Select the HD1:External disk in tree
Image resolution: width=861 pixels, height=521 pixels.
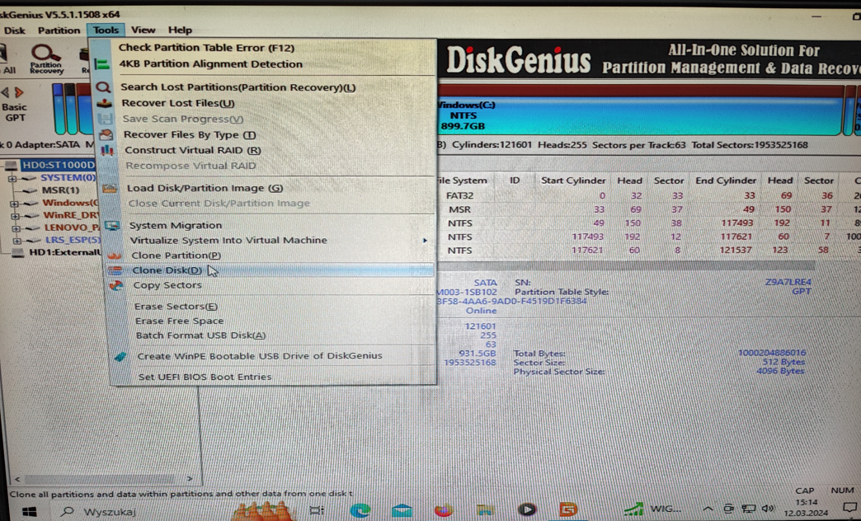[x=65, y=253]
